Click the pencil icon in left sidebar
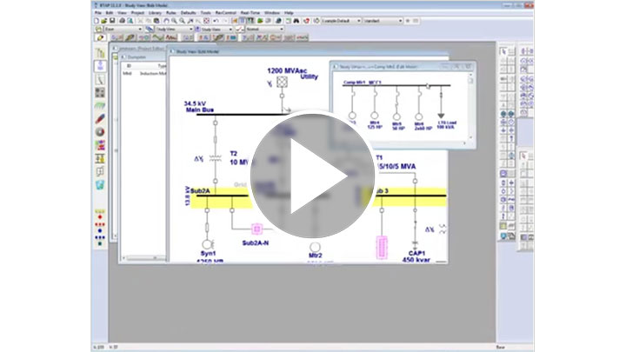Viewport: 626px width, 352px height. (x=100, y=118)
